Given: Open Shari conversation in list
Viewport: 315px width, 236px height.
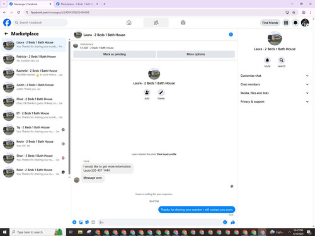Looking at the screenshot, I should [34, 158].
